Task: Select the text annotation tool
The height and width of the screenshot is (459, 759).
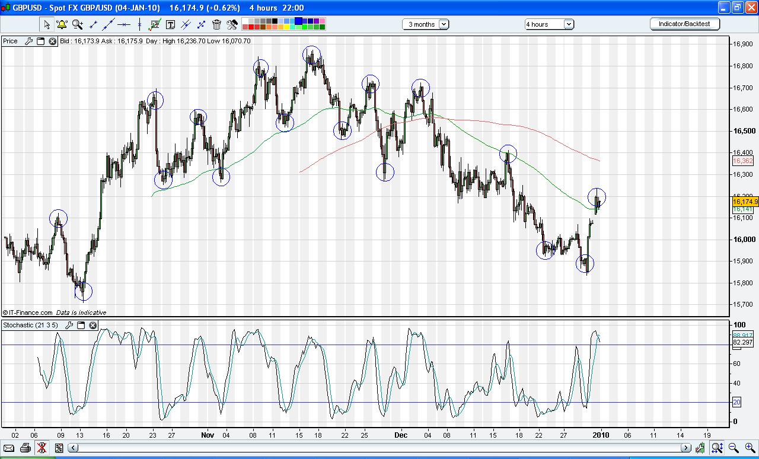Action: [170, 24]
